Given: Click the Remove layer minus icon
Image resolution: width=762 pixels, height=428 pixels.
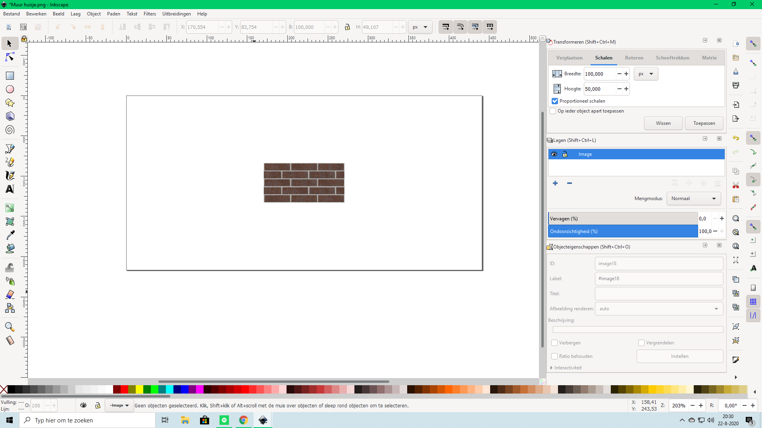Looking at the screenshot, I should click(570, 183).
